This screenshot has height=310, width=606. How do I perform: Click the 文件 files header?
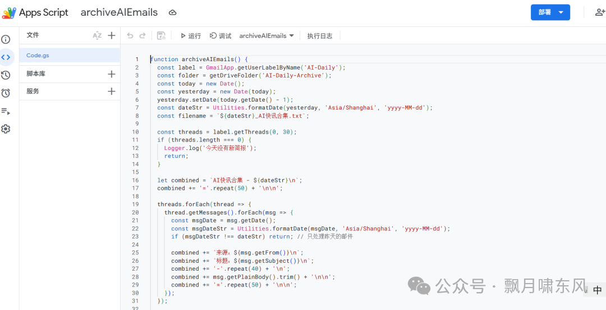[x=33, y=35]
